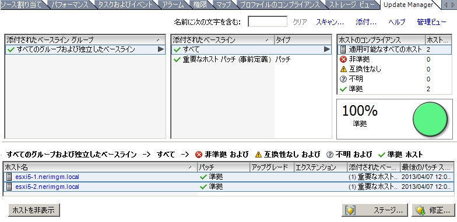Screen dimensions: 457x222
Task: Click the question mark icon beside 不明
Action: pyautogui.click(x=343, y=79)
